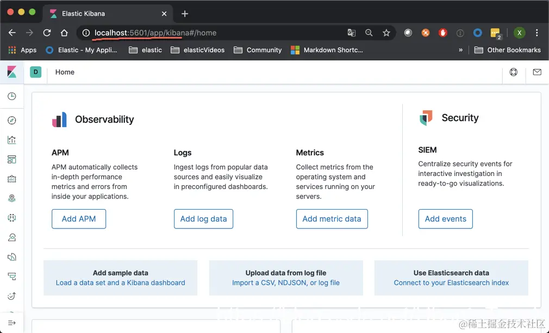Click Load a data set and a Kibana dashboard
This screenshot has width=549, height=333.
[121, 282]
